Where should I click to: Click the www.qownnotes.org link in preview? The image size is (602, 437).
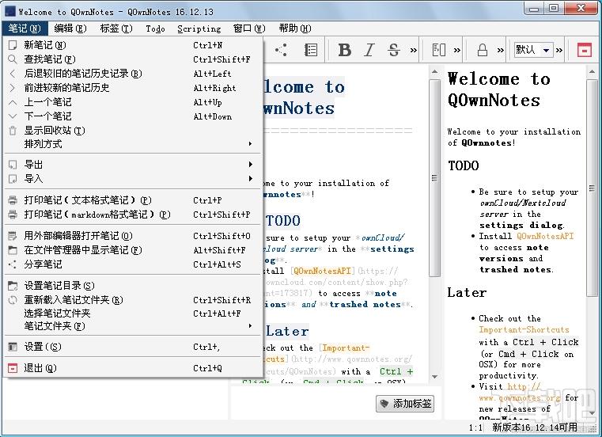click(x=520, y=397)
